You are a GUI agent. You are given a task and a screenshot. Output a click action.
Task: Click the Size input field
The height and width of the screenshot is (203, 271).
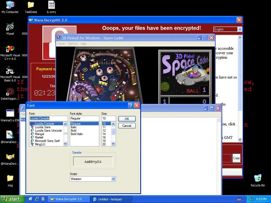point(109,118)
